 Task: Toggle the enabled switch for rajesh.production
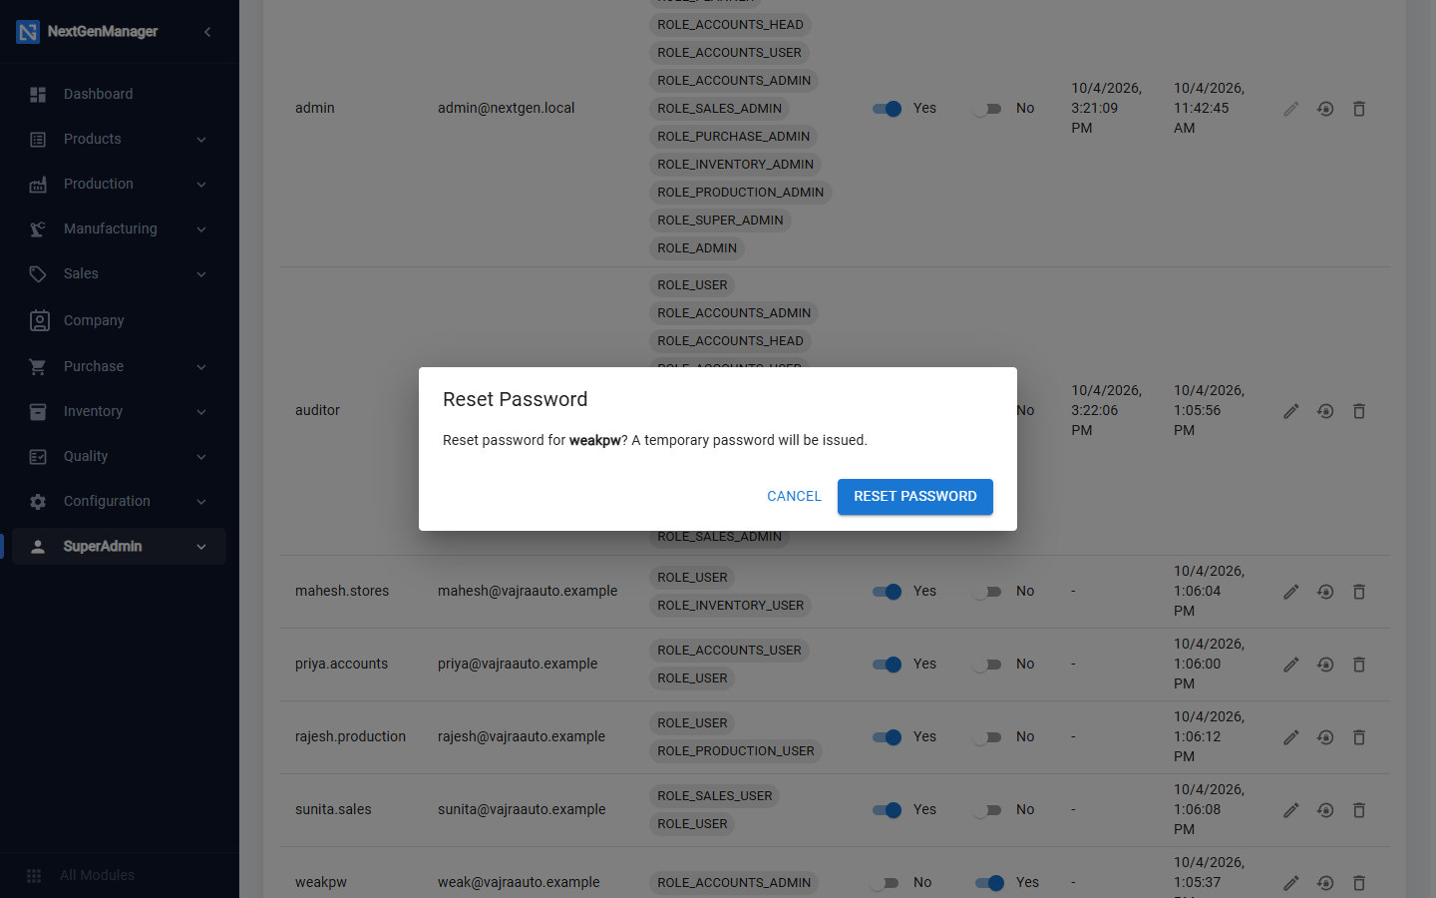pyautogui.click(x=887, y=737)
